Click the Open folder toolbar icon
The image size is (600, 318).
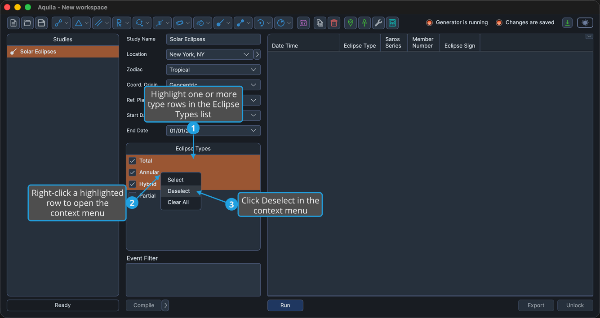[27, 23]
